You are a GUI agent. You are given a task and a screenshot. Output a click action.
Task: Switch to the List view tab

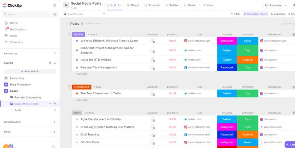click(x=114, y=5)
